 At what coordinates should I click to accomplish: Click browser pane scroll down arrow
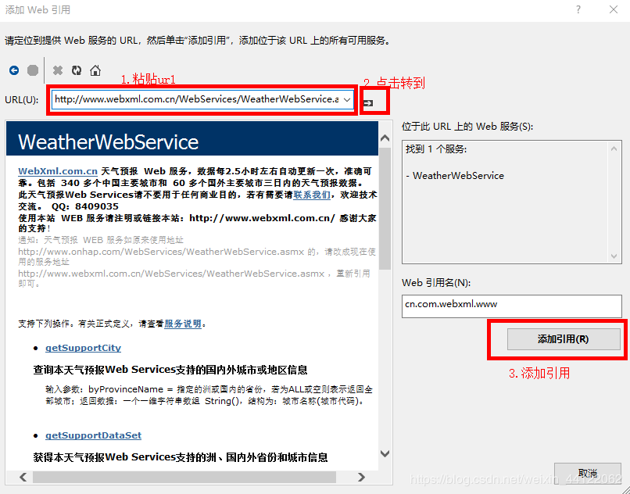[385, 453]
